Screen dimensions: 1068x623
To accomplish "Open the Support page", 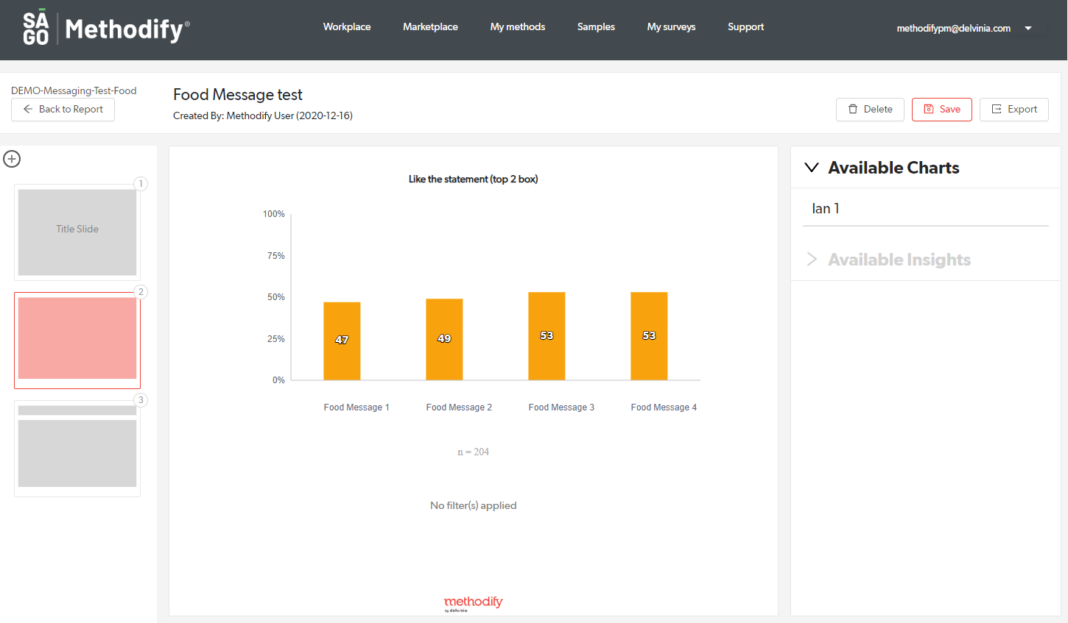I will coord(745,27).
